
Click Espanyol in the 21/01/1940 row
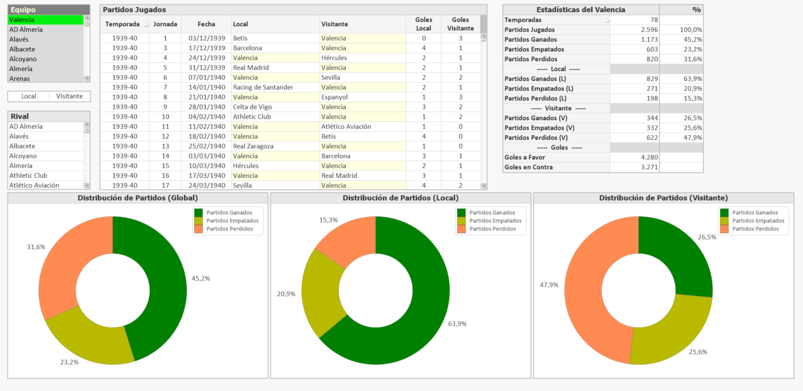363,97
